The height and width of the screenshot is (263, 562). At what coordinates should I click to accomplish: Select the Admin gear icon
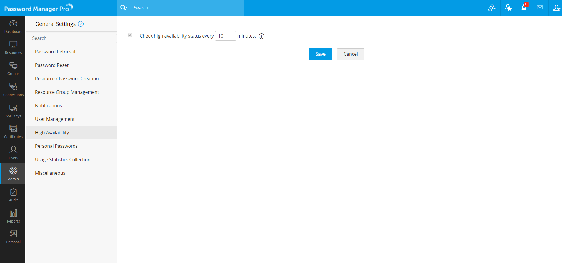13,171
